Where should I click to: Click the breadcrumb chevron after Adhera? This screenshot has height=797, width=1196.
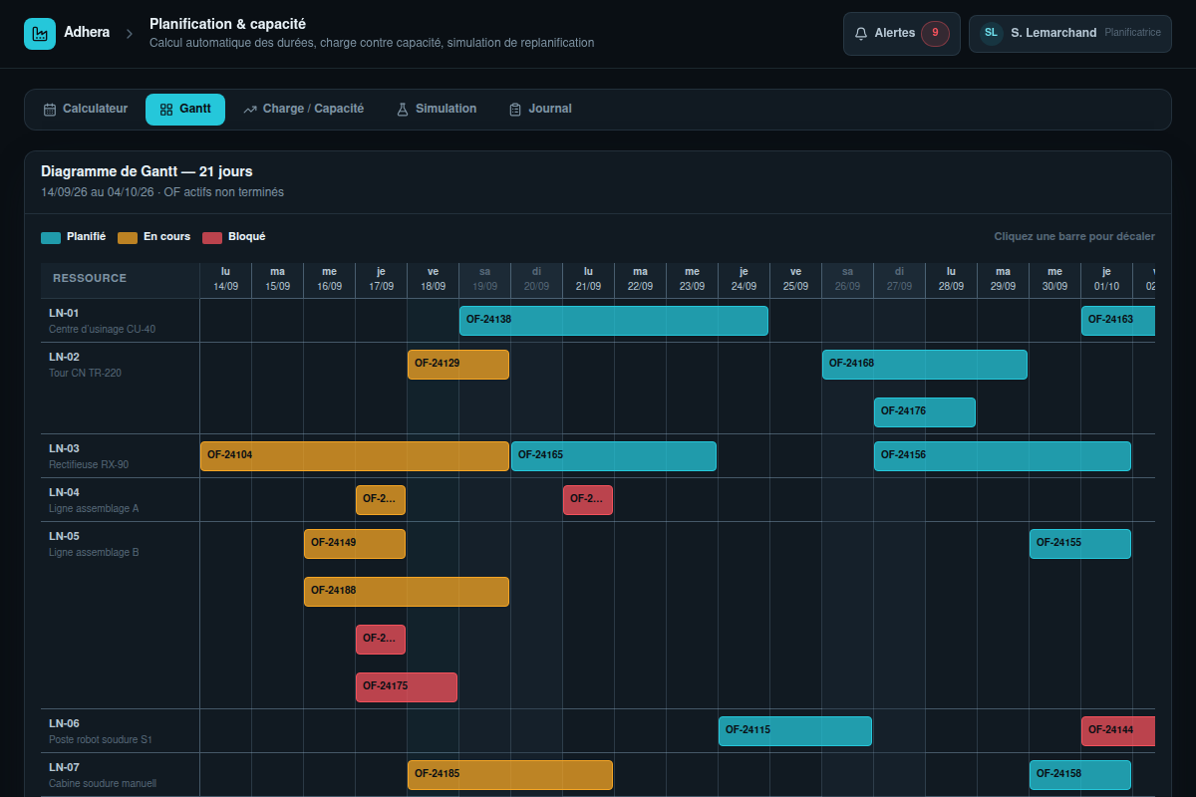[x=130, y=34]
